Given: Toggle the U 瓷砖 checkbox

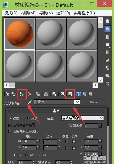Looking at the screenshot, I should [74, 142].
